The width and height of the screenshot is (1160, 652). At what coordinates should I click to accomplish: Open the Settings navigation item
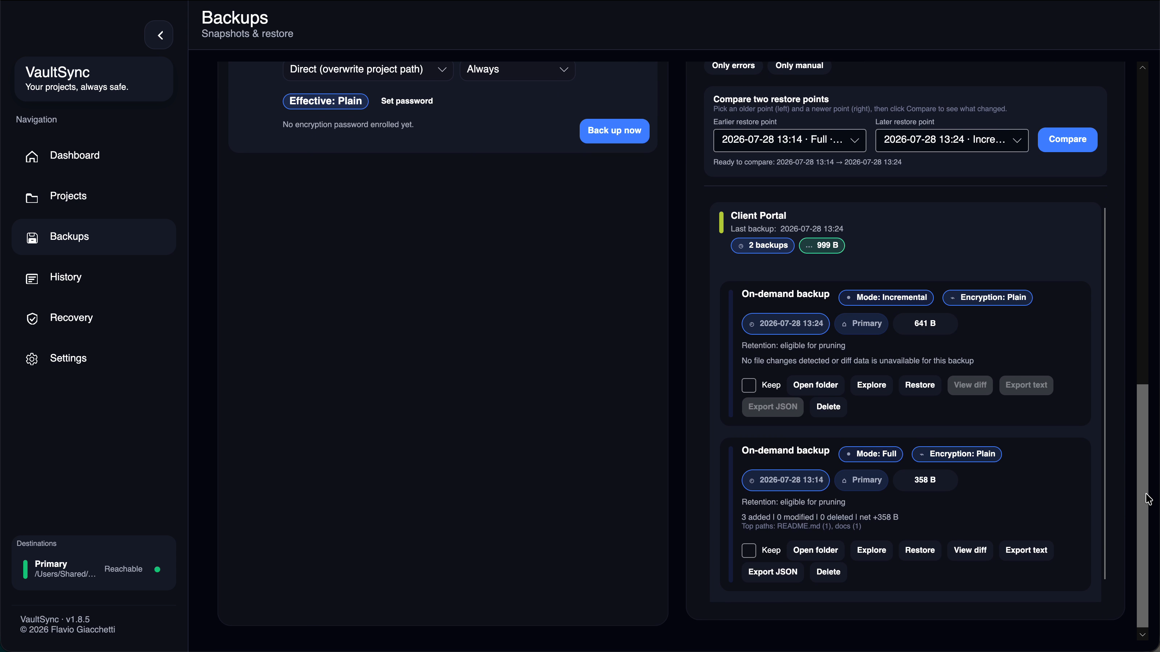click(94, 359)
